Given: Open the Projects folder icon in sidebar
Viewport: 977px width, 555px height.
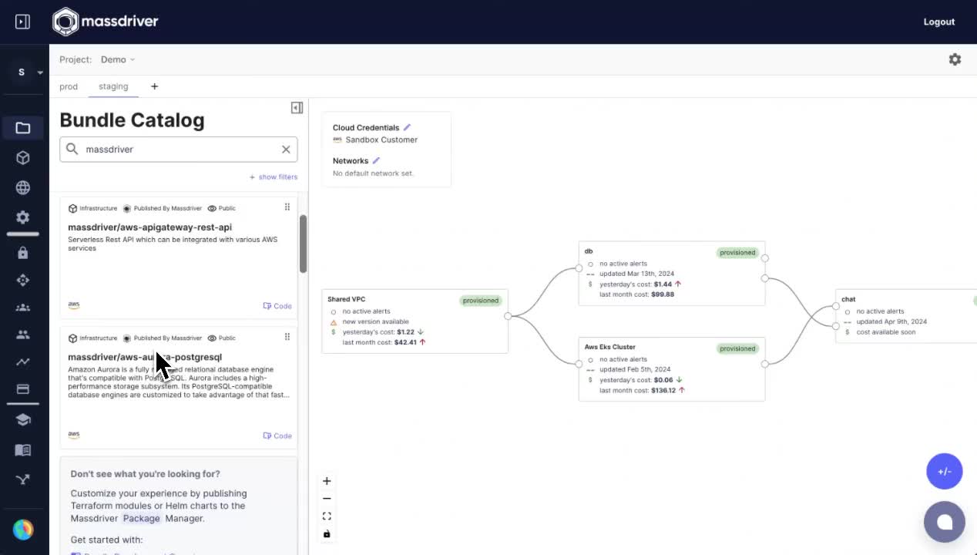Looking at the screenshot, I should coord(23,128).
